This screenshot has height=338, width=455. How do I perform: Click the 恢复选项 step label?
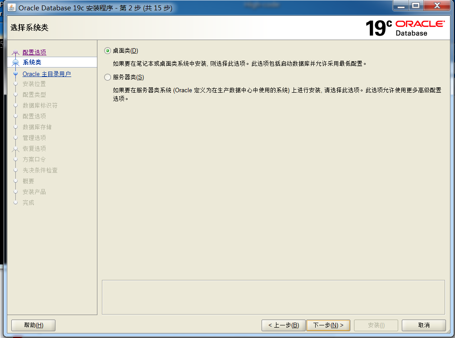tap(34, 149)
